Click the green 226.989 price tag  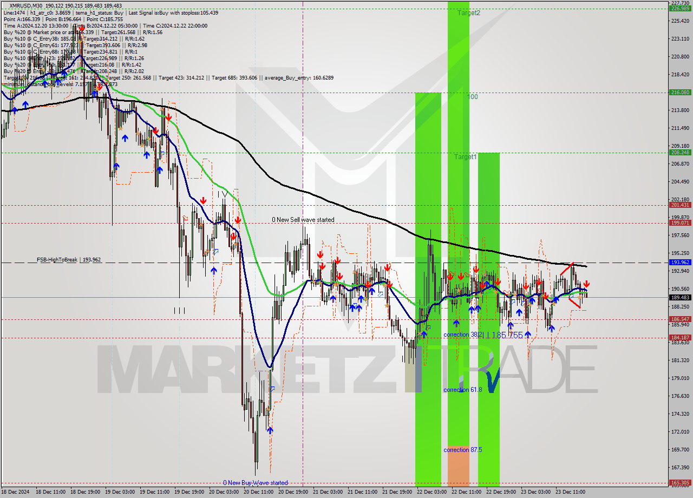click(680, 9)
